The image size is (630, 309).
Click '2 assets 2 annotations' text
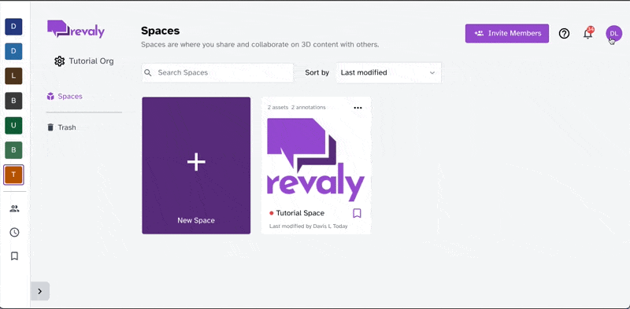click(x=297, y=107)
